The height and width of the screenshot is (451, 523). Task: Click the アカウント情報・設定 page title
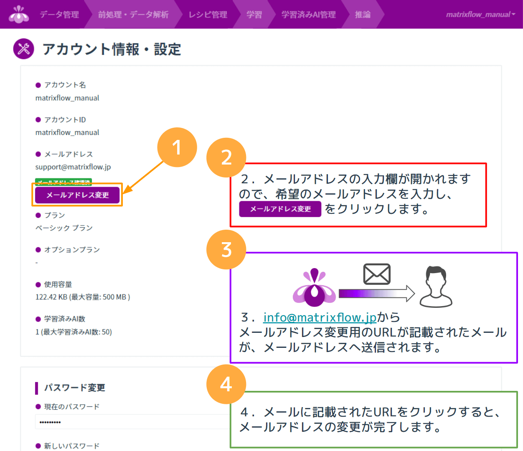click(112, 49)
